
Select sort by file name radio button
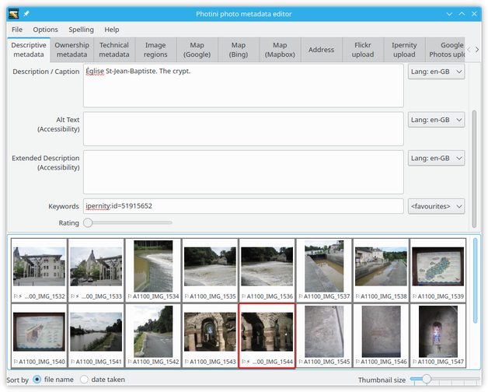tap(37, 380)
